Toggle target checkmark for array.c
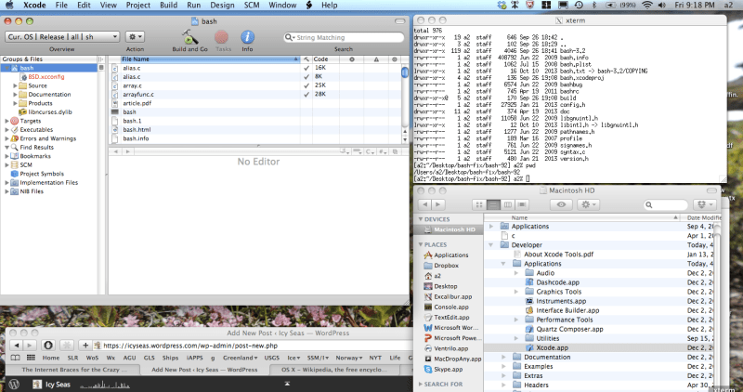Screen dimensions: 743x392 [x=306, y=85]
